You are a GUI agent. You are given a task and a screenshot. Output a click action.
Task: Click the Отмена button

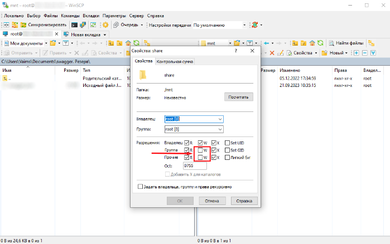click(x=212, y=201)
